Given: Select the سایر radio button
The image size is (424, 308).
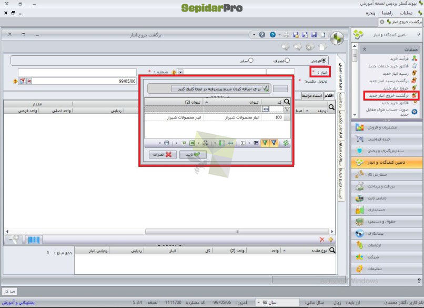Looking at the screenshot, I should [x=251, y=61].
